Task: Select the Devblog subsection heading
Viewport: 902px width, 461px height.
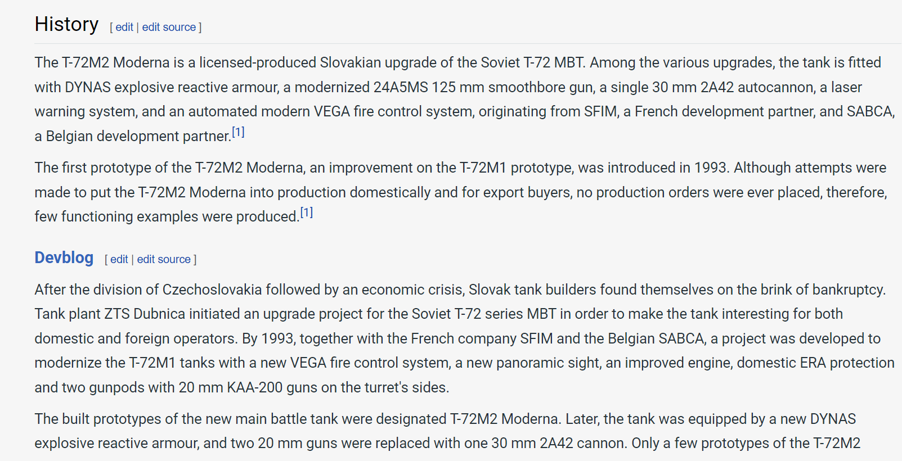Action: (64, 257)
